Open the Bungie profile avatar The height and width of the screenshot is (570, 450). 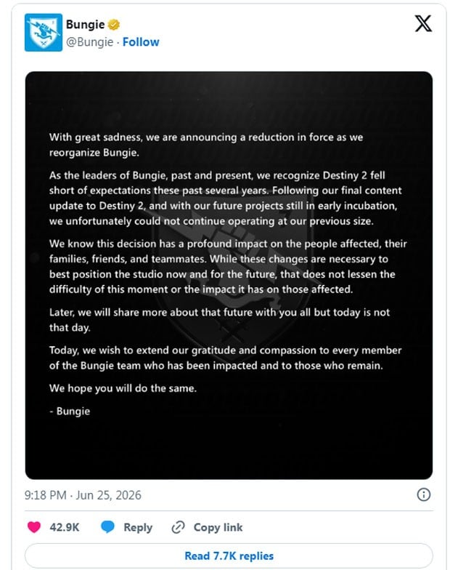coord(44,32)
